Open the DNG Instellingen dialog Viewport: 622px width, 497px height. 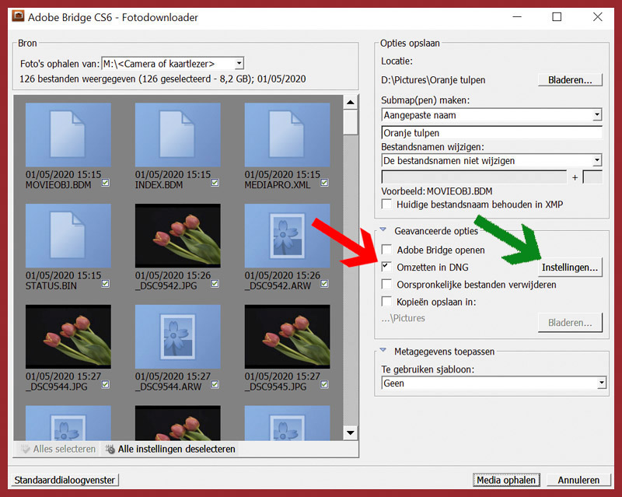click(570, 267)
